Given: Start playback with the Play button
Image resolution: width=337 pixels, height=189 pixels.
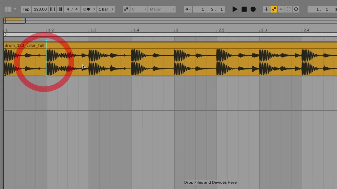Looking at the screenshot, I should click(235, 9).
